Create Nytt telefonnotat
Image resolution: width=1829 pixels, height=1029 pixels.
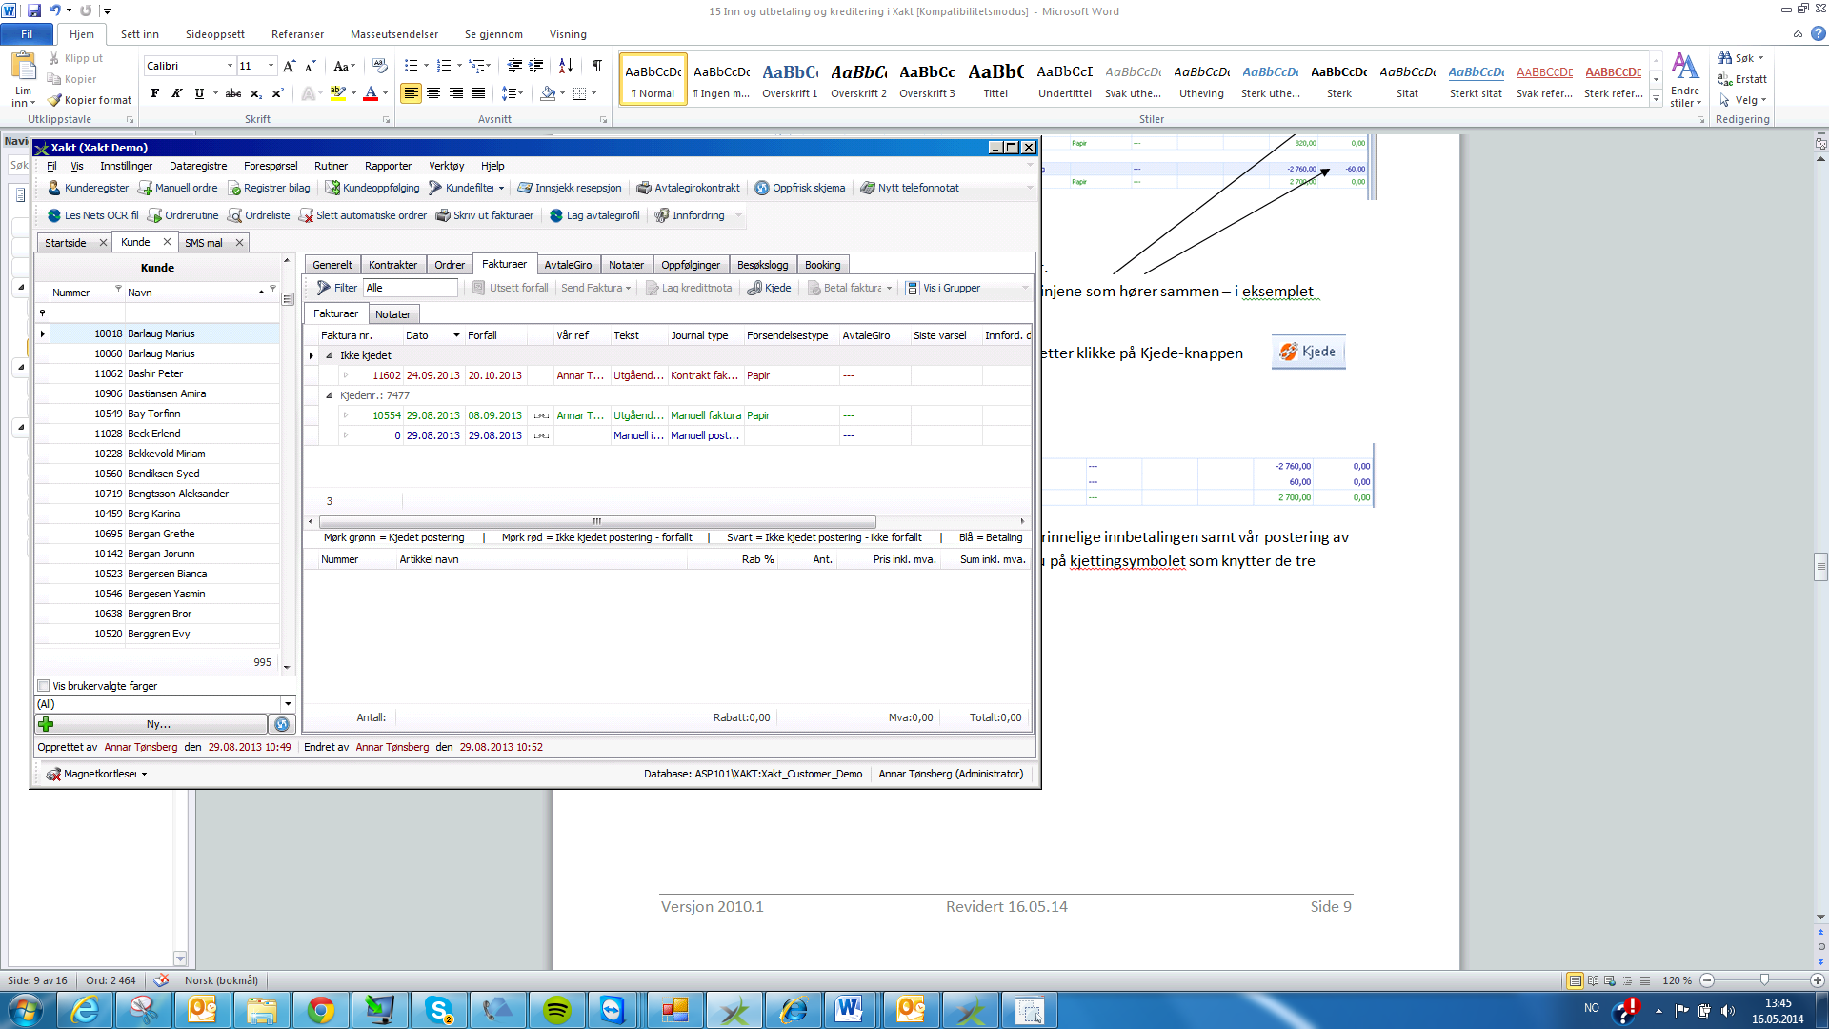pyautogui.click(x=910, y=188)
